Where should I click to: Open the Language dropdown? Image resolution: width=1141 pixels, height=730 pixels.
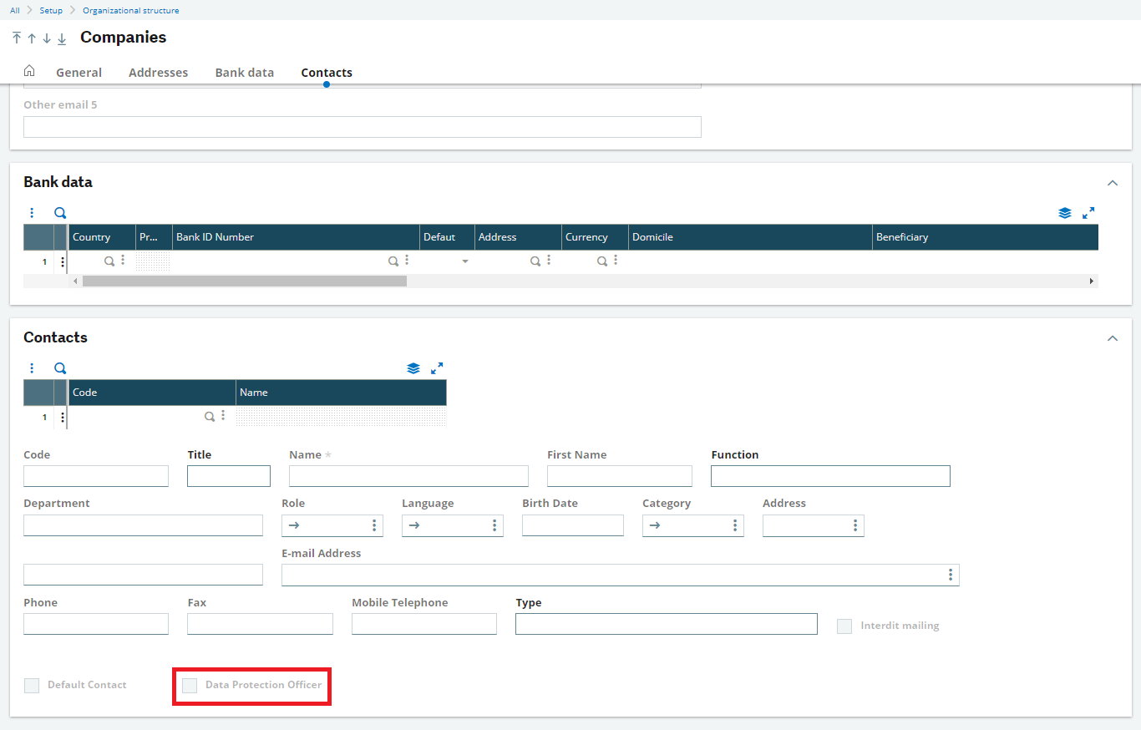(453, 525)
